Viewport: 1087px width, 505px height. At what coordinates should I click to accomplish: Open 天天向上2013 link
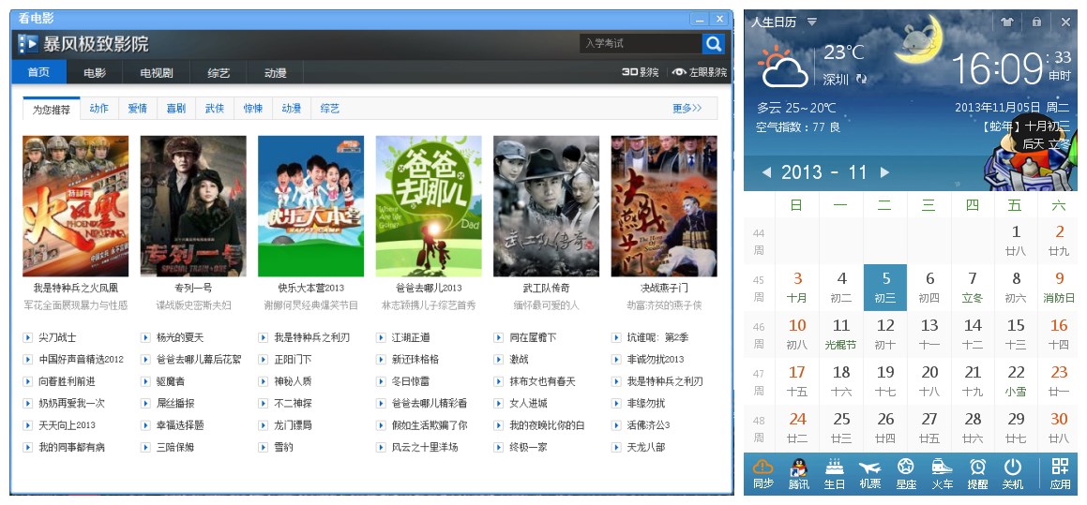pyautogui.click(x=68, y=425)
